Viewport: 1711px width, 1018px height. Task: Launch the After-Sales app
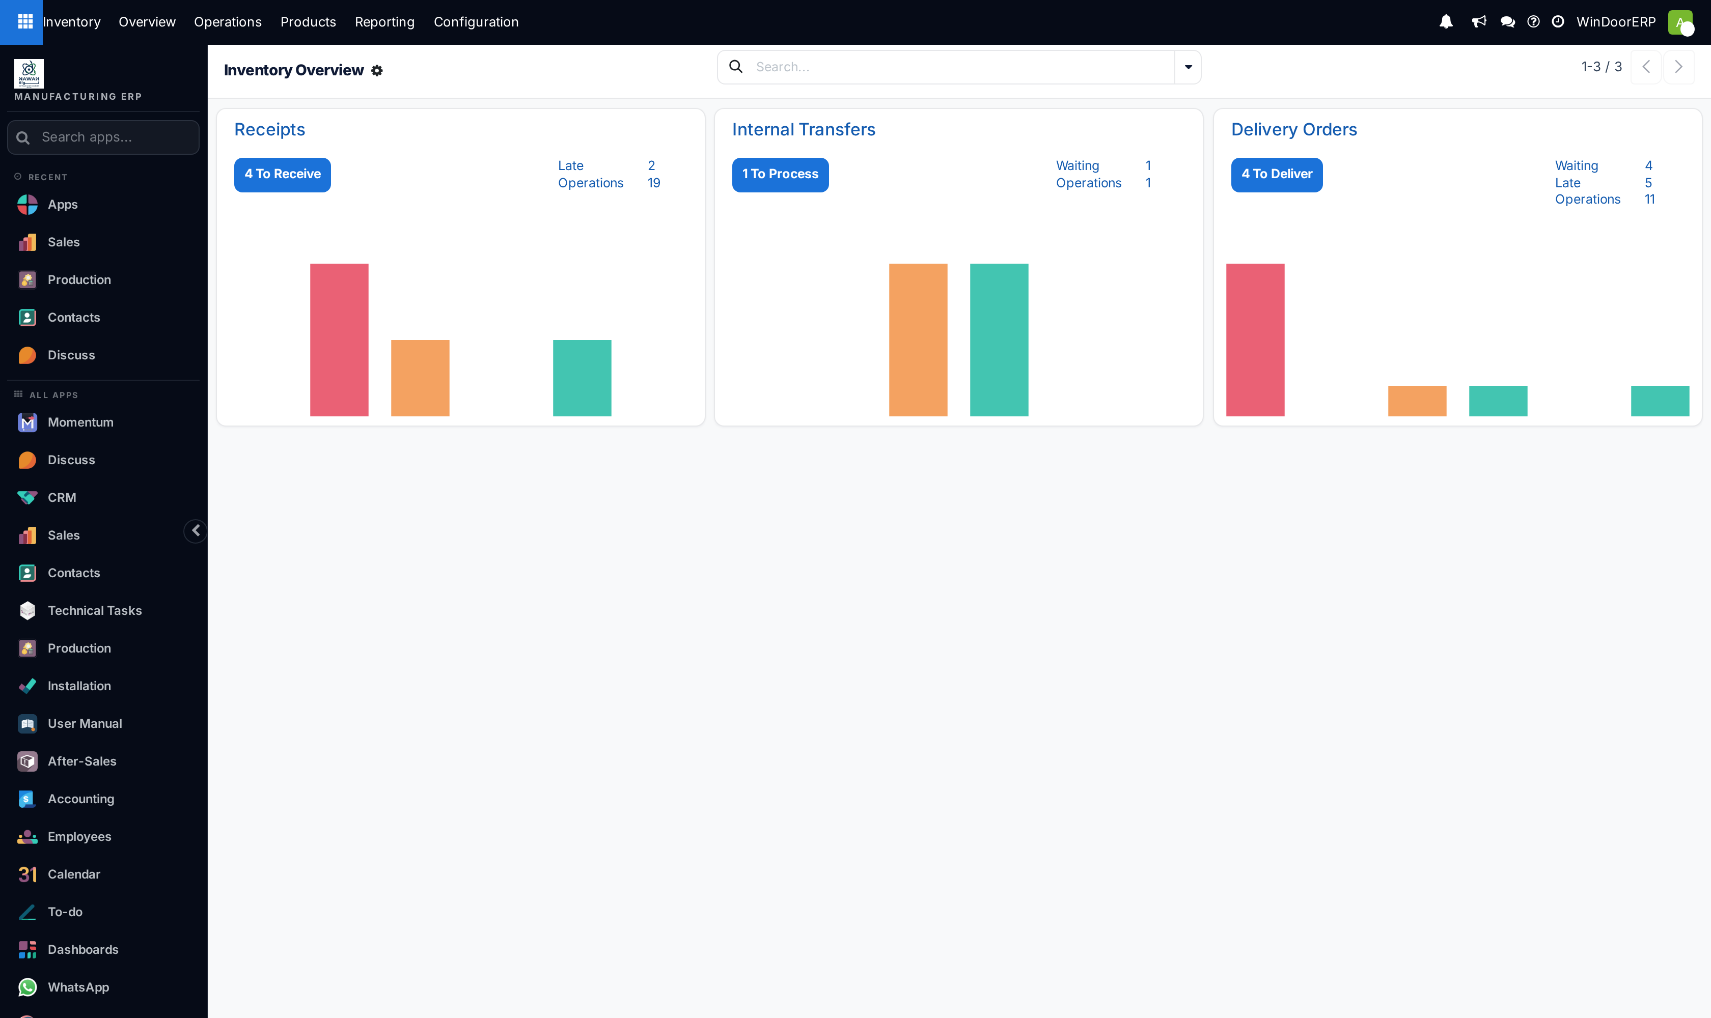tap(103, 762)
